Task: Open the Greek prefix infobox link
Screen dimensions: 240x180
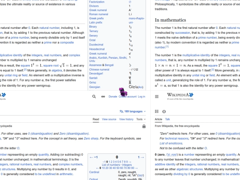Action: pos(96,18)
